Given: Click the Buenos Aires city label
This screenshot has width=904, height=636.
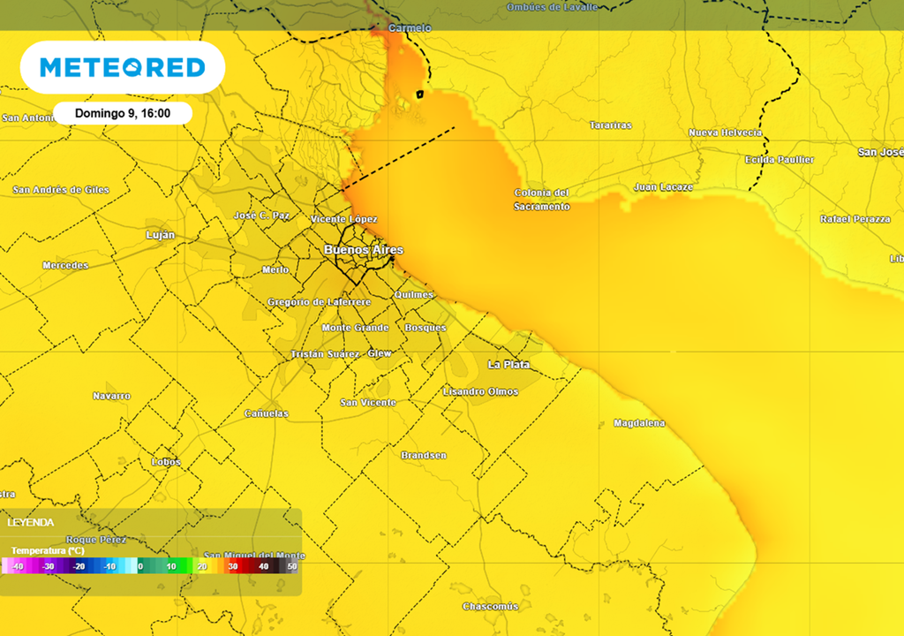Looking at the screenshot, I should point(363,251).
